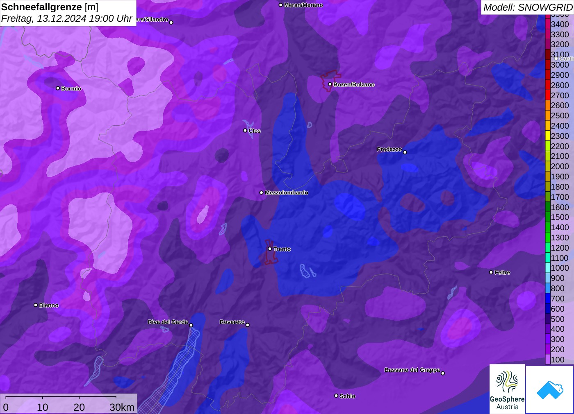The height and width of the screenshot is (414, 574).
Task: Click the 'Modell: SNOWGRID' label
Action: [528, 7]
